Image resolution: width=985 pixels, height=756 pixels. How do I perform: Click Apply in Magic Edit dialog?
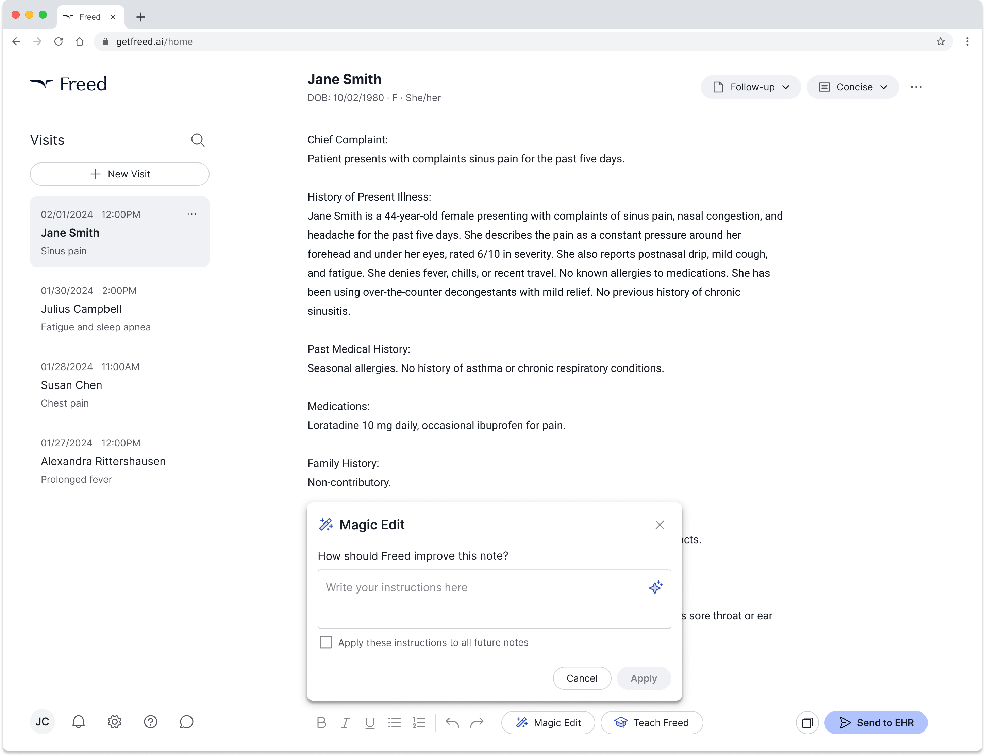click(x=644, y=678)
